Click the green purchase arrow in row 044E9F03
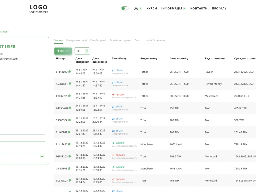The height and width of the screenshot is (192, 256). pyautogui.click(x=113, y=167)
